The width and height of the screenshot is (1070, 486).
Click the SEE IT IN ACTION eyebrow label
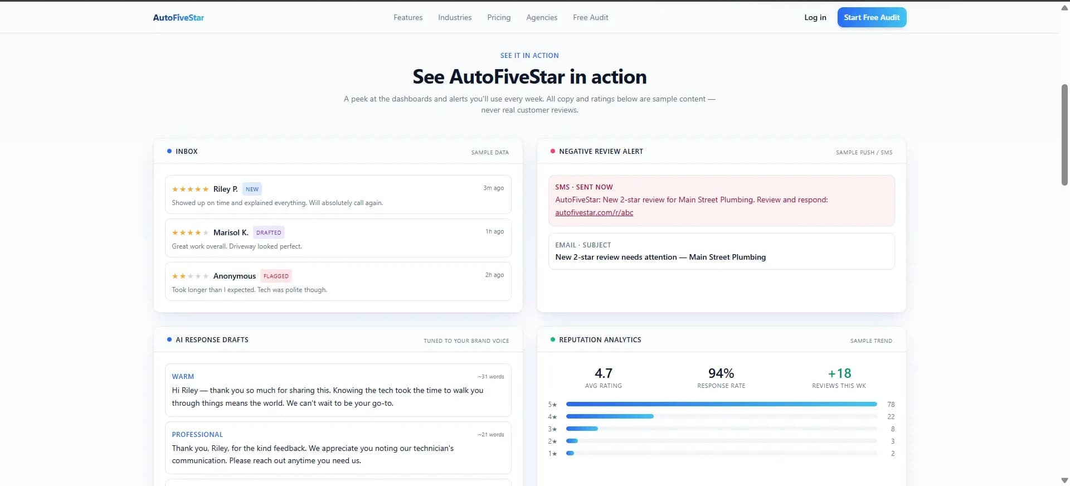coord(529,56)
